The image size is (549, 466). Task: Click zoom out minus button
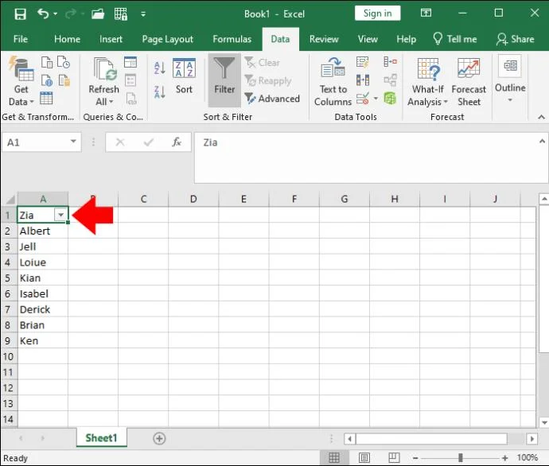pos(415,458)
